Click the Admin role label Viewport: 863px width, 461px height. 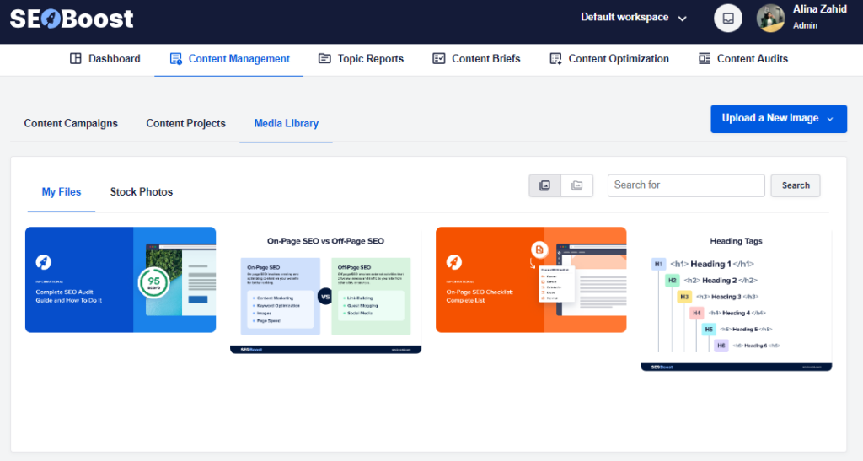(x=805, y=25)
